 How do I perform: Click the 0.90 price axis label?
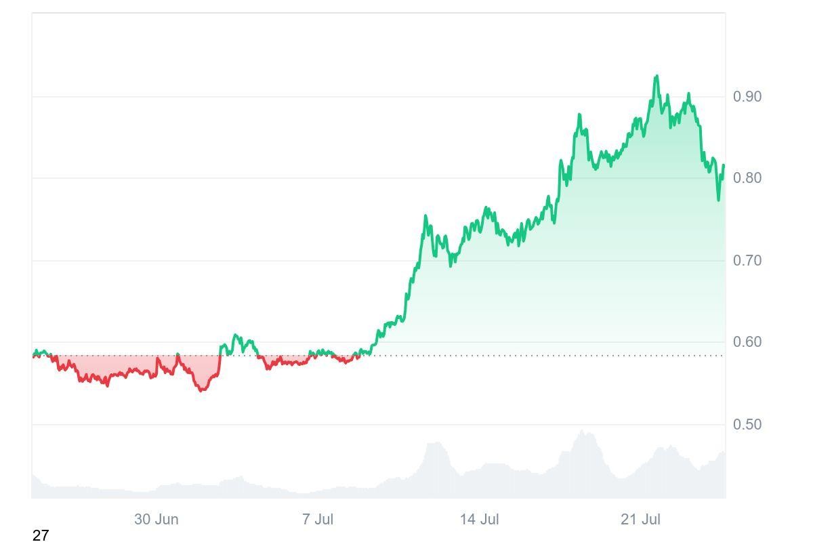747,97
